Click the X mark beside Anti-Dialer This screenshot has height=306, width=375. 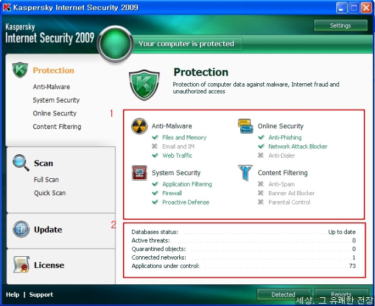[261, 155]
